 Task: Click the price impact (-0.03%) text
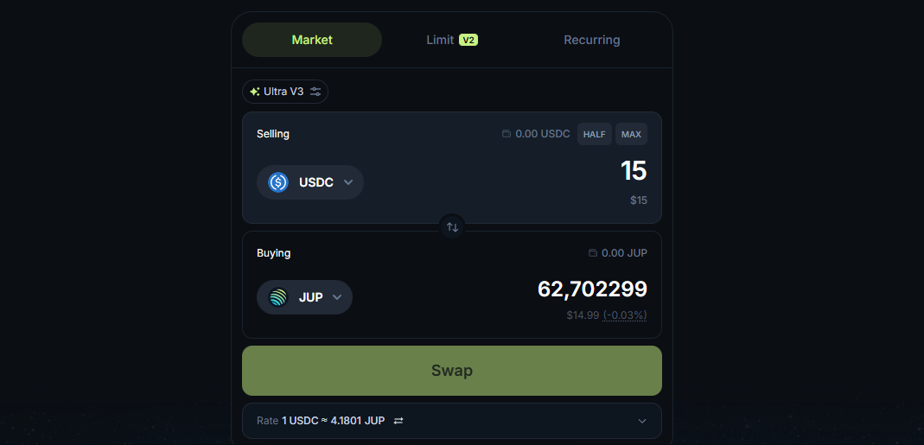(x=625, y=315)
